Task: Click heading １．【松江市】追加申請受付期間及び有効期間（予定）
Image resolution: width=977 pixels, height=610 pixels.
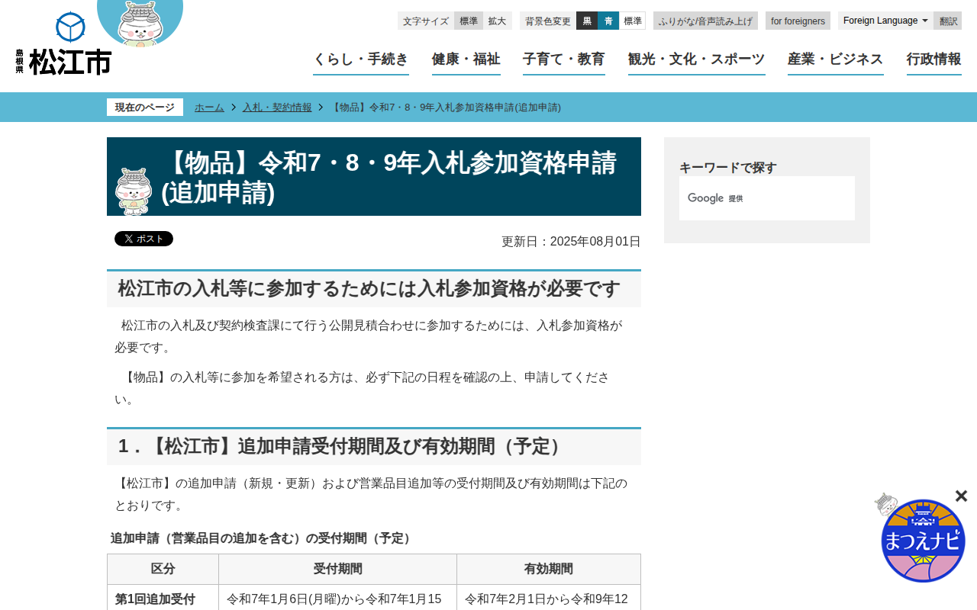Action: tap(374, 446)
